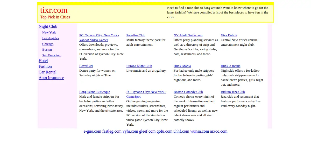Go to fastleg.com footer link

pyautogui.click(x=112, y=131)
